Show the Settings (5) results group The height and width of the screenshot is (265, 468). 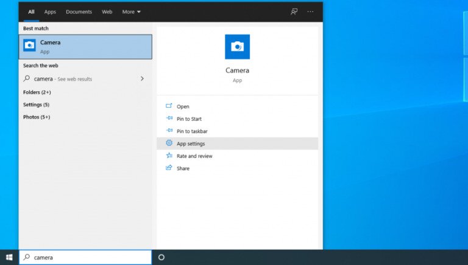[x=36, y=105]
